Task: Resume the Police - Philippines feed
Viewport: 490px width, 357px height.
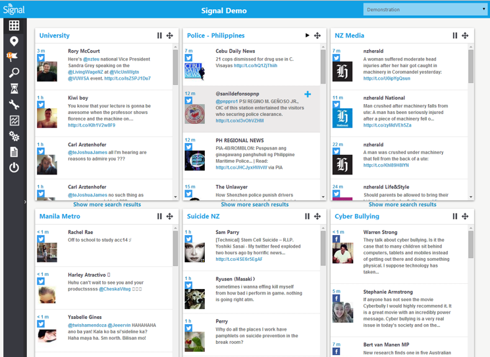Action: 307,36
